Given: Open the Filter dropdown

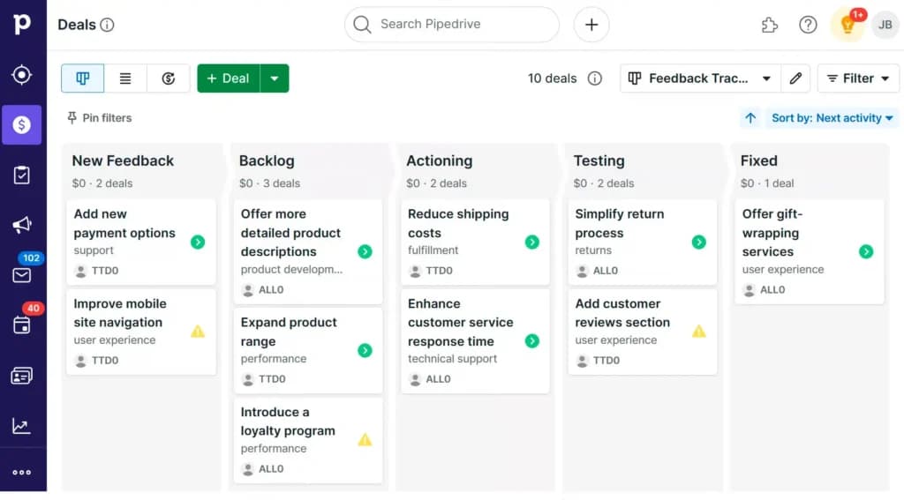Looking at the screenshot, I should pyautogui.click(x=858, y=78).
